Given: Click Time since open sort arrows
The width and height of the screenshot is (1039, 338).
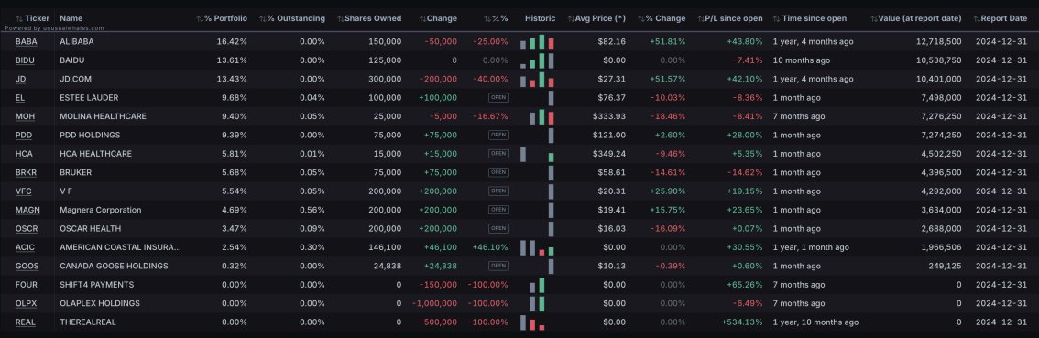Looking at the screenshot, I should (777, 18).
